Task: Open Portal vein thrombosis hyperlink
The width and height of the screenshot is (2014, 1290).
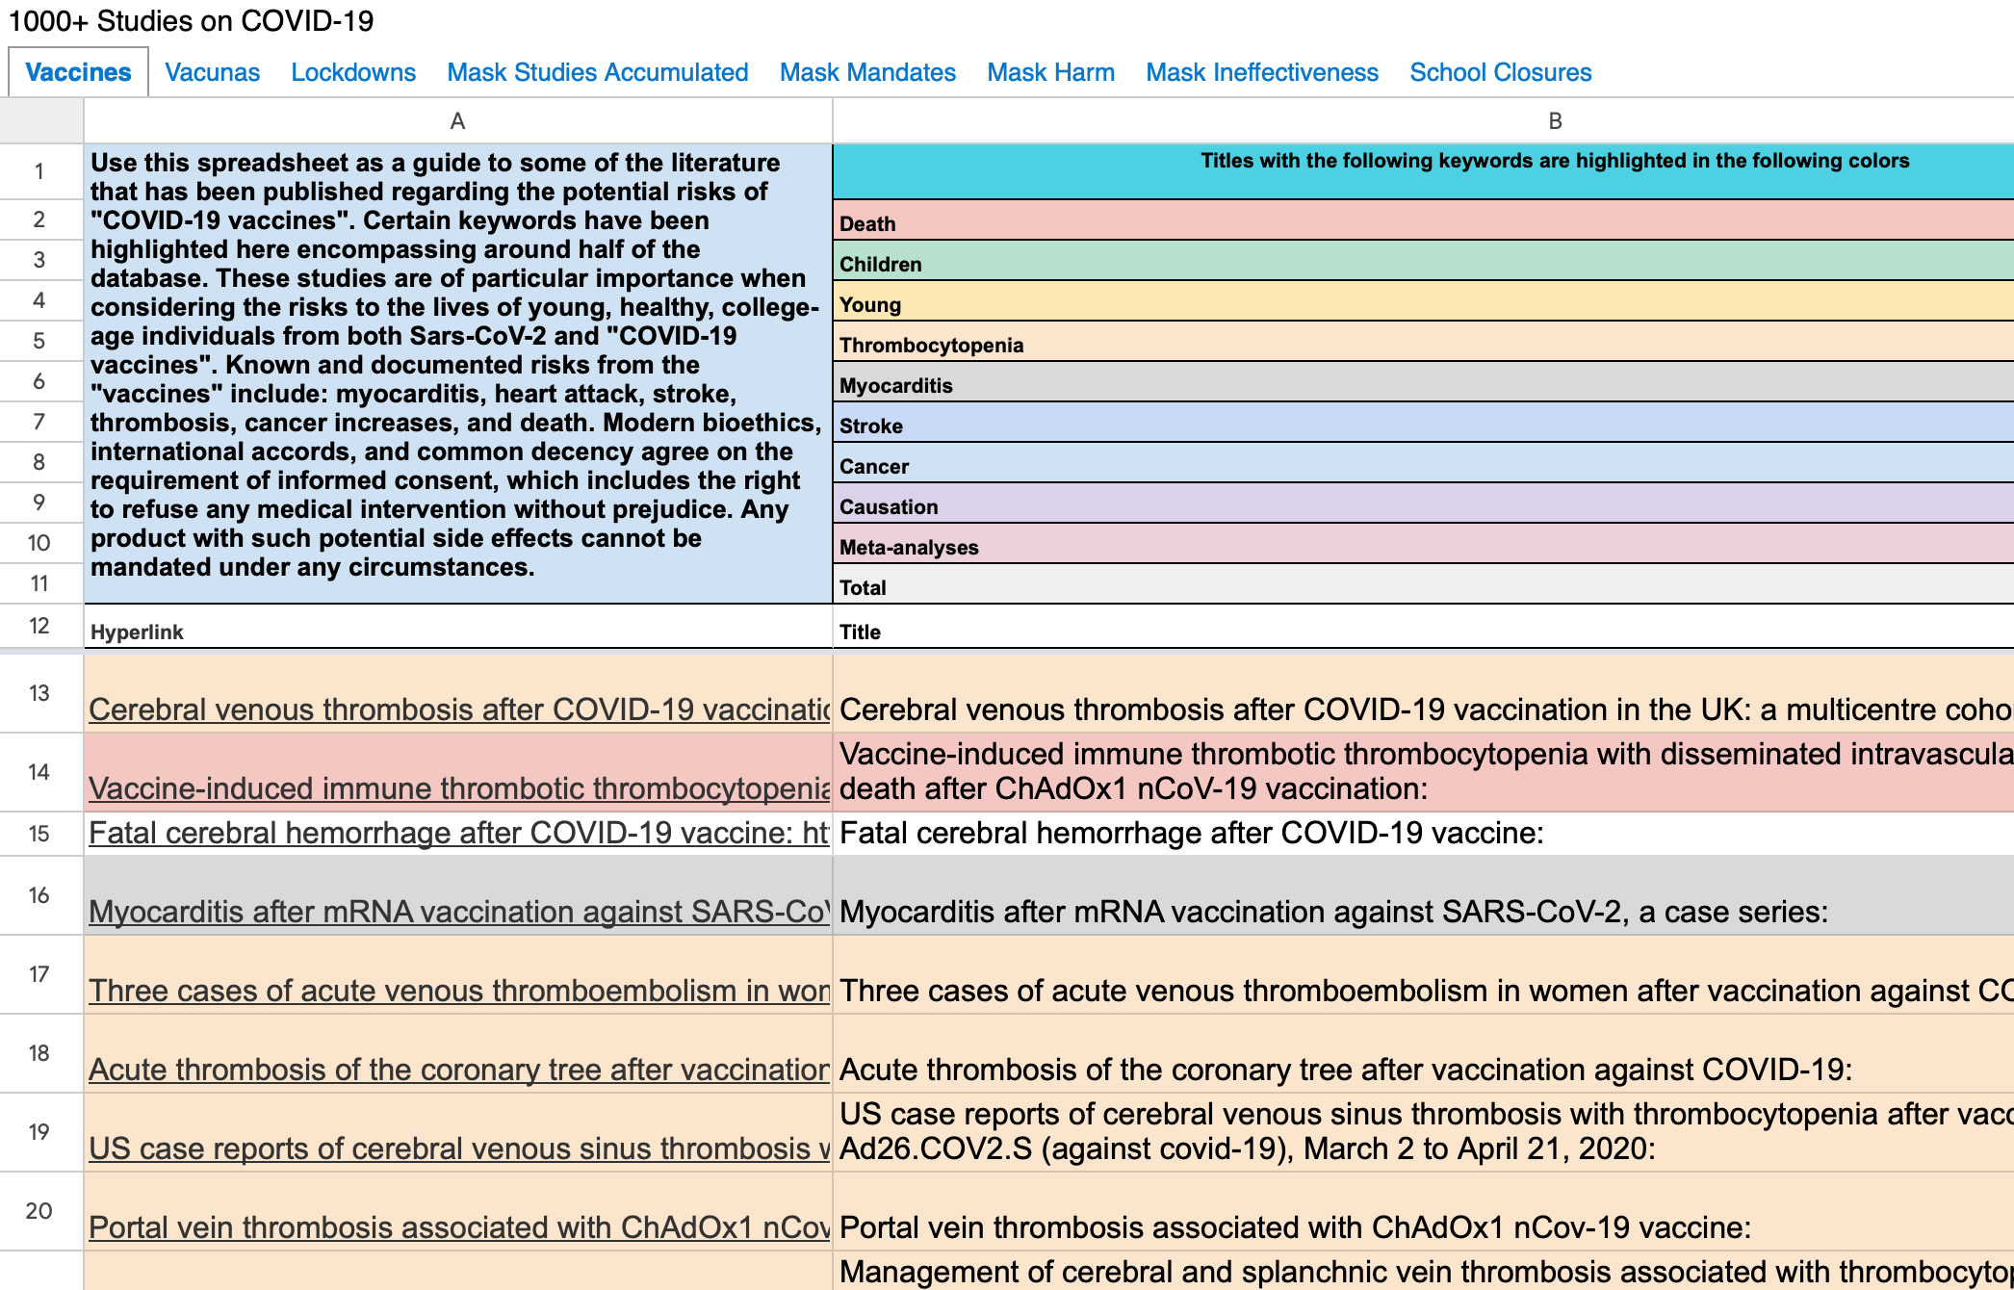Action: coord(458,1227)
